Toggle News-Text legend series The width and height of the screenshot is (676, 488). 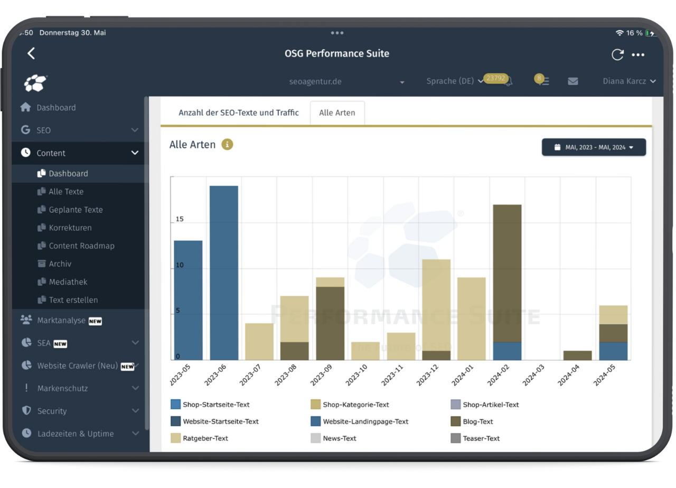333,438
